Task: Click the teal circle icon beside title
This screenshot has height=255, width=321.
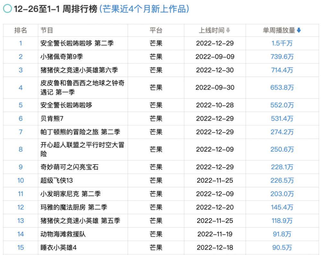Action: click(8, 9)
